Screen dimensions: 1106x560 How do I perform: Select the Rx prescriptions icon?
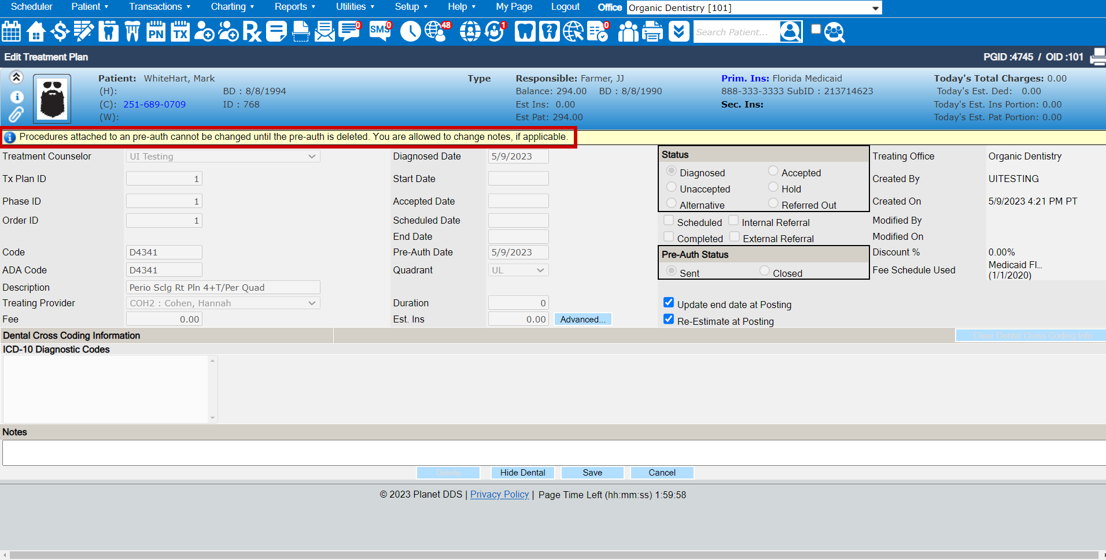[252, 31]
